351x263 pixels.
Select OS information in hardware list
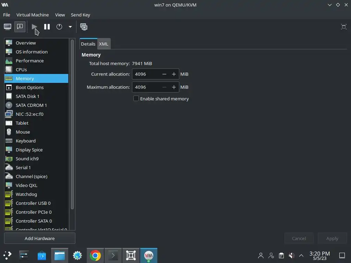[36, 52]
